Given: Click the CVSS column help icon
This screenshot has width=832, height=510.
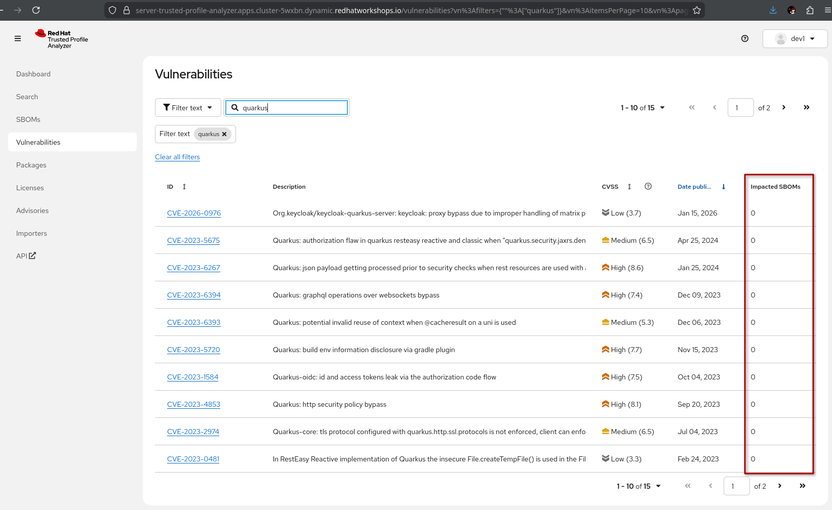Looking at the screenshot, I should [x=648, y=186].
